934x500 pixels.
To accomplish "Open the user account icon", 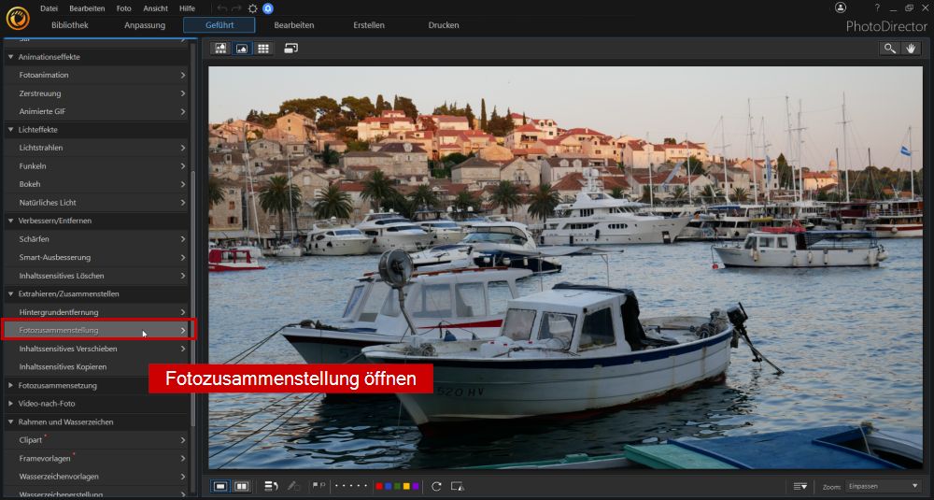I will (841, 7).
